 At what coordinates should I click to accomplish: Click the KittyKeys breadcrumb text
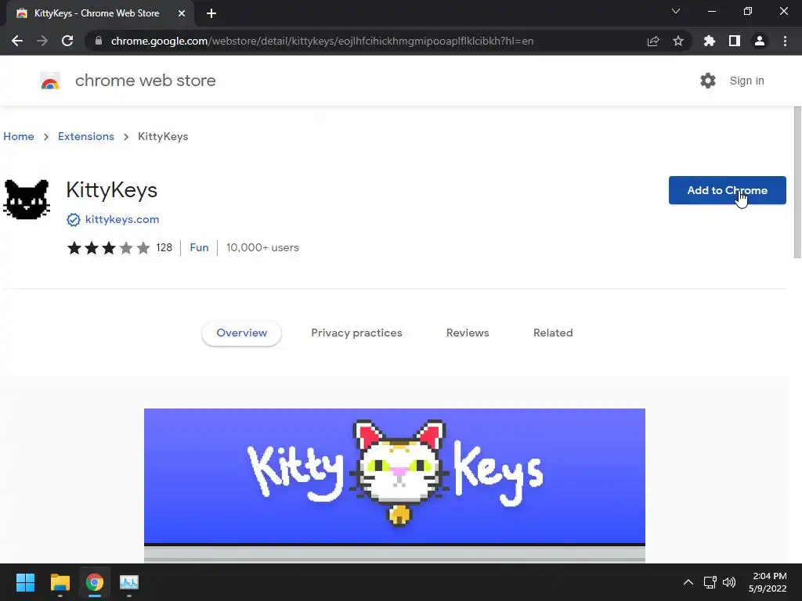click(163, 136)
